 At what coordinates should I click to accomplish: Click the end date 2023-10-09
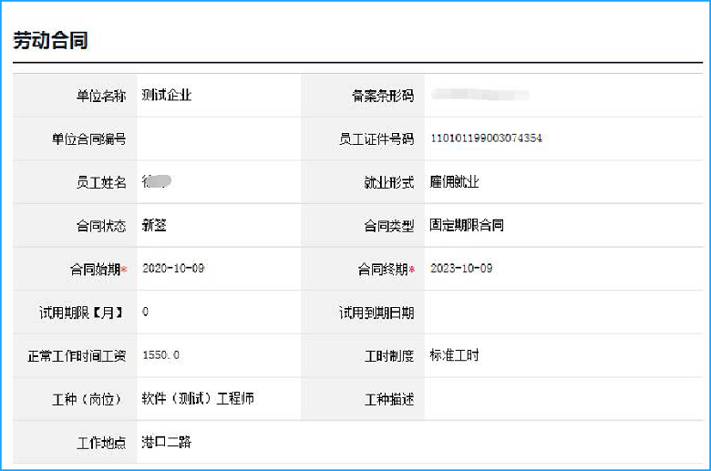tap(461, 269)
